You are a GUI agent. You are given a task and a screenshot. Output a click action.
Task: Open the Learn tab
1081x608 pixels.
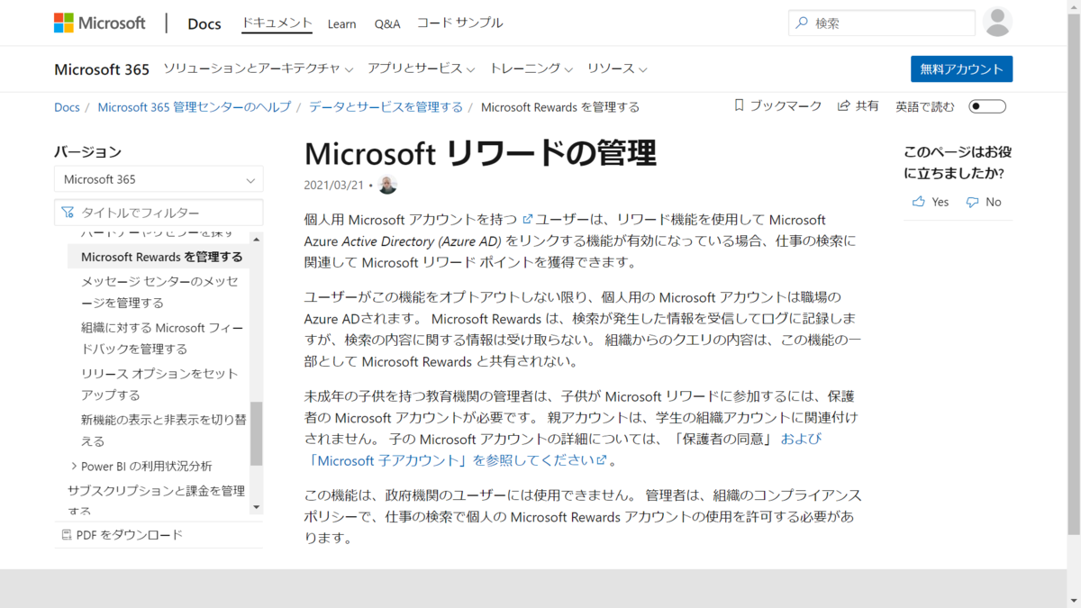pyautogui.click(x=341, y=23)
